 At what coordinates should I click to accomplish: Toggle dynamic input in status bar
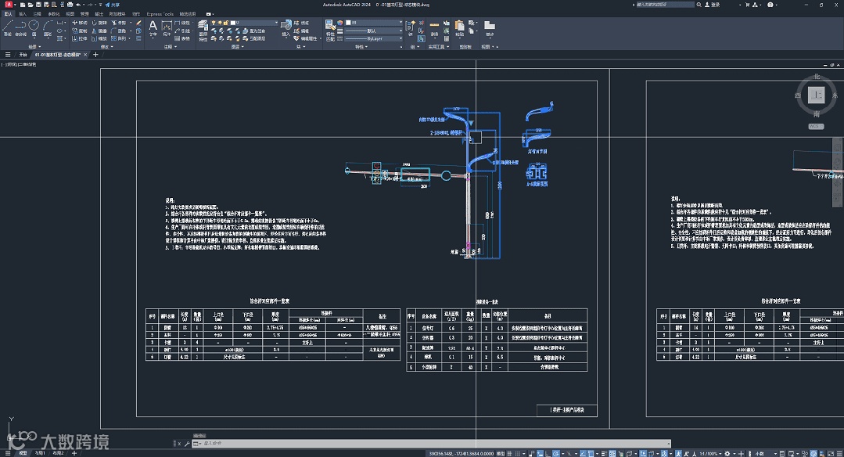click(540, 453)
